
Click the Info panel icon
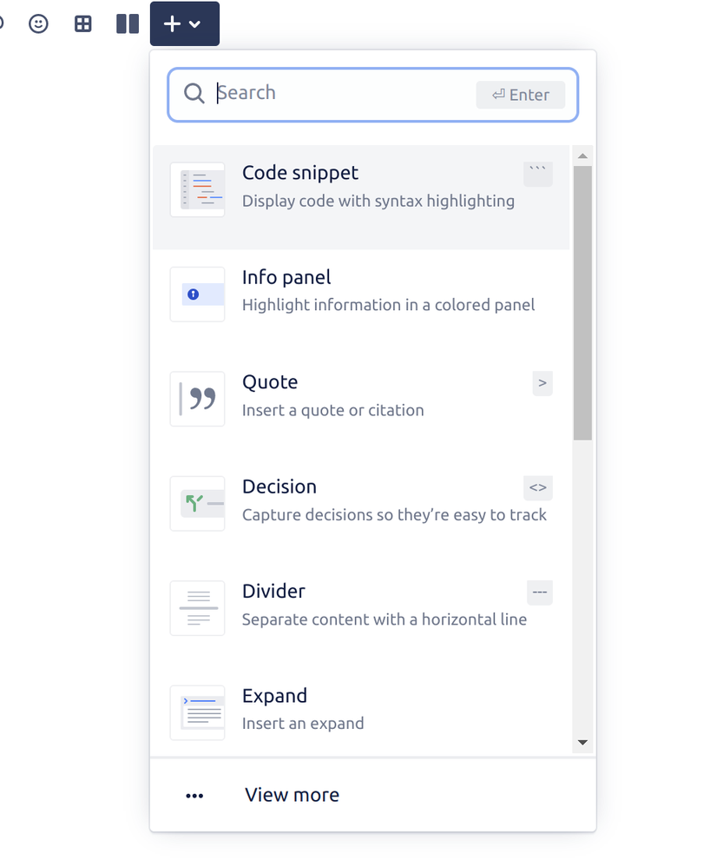coord(197,294)
